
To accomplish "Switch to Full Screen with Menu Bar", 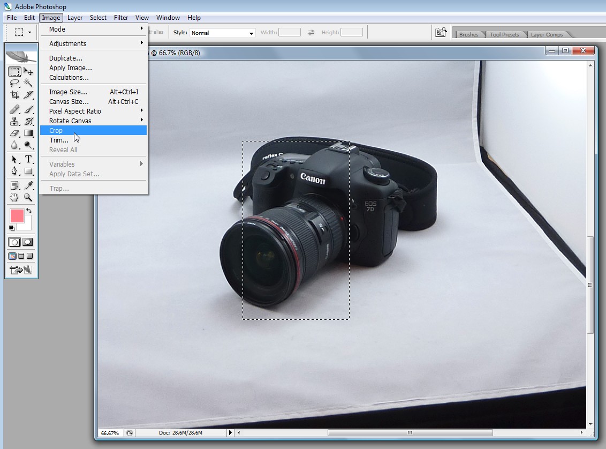I will (21, 256).
